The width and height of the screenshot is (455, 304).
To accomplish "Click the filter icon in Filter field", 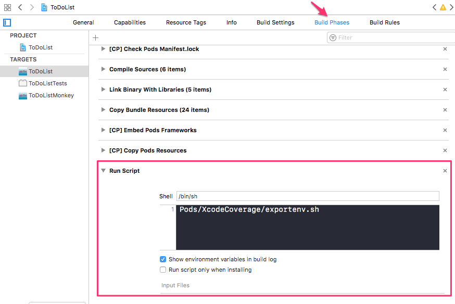I will coord(333,37).
